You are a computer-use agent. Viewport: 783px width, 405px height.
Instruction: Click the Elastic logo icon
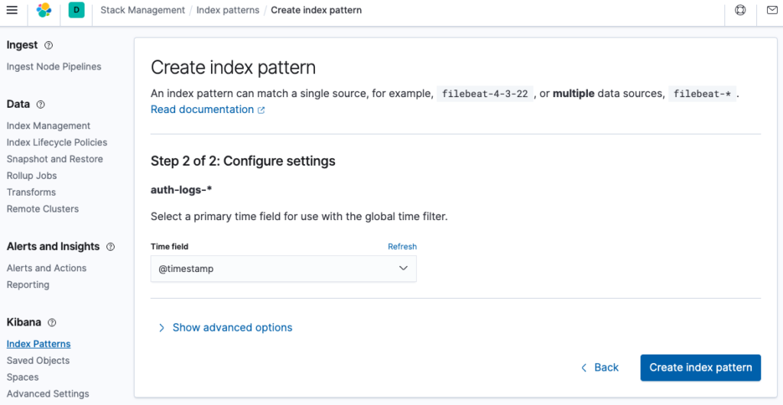pyautogui.click(x=44, y=10)
